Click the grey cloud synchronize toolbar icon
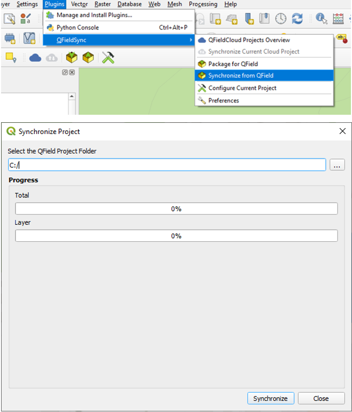 coord(52,58)
